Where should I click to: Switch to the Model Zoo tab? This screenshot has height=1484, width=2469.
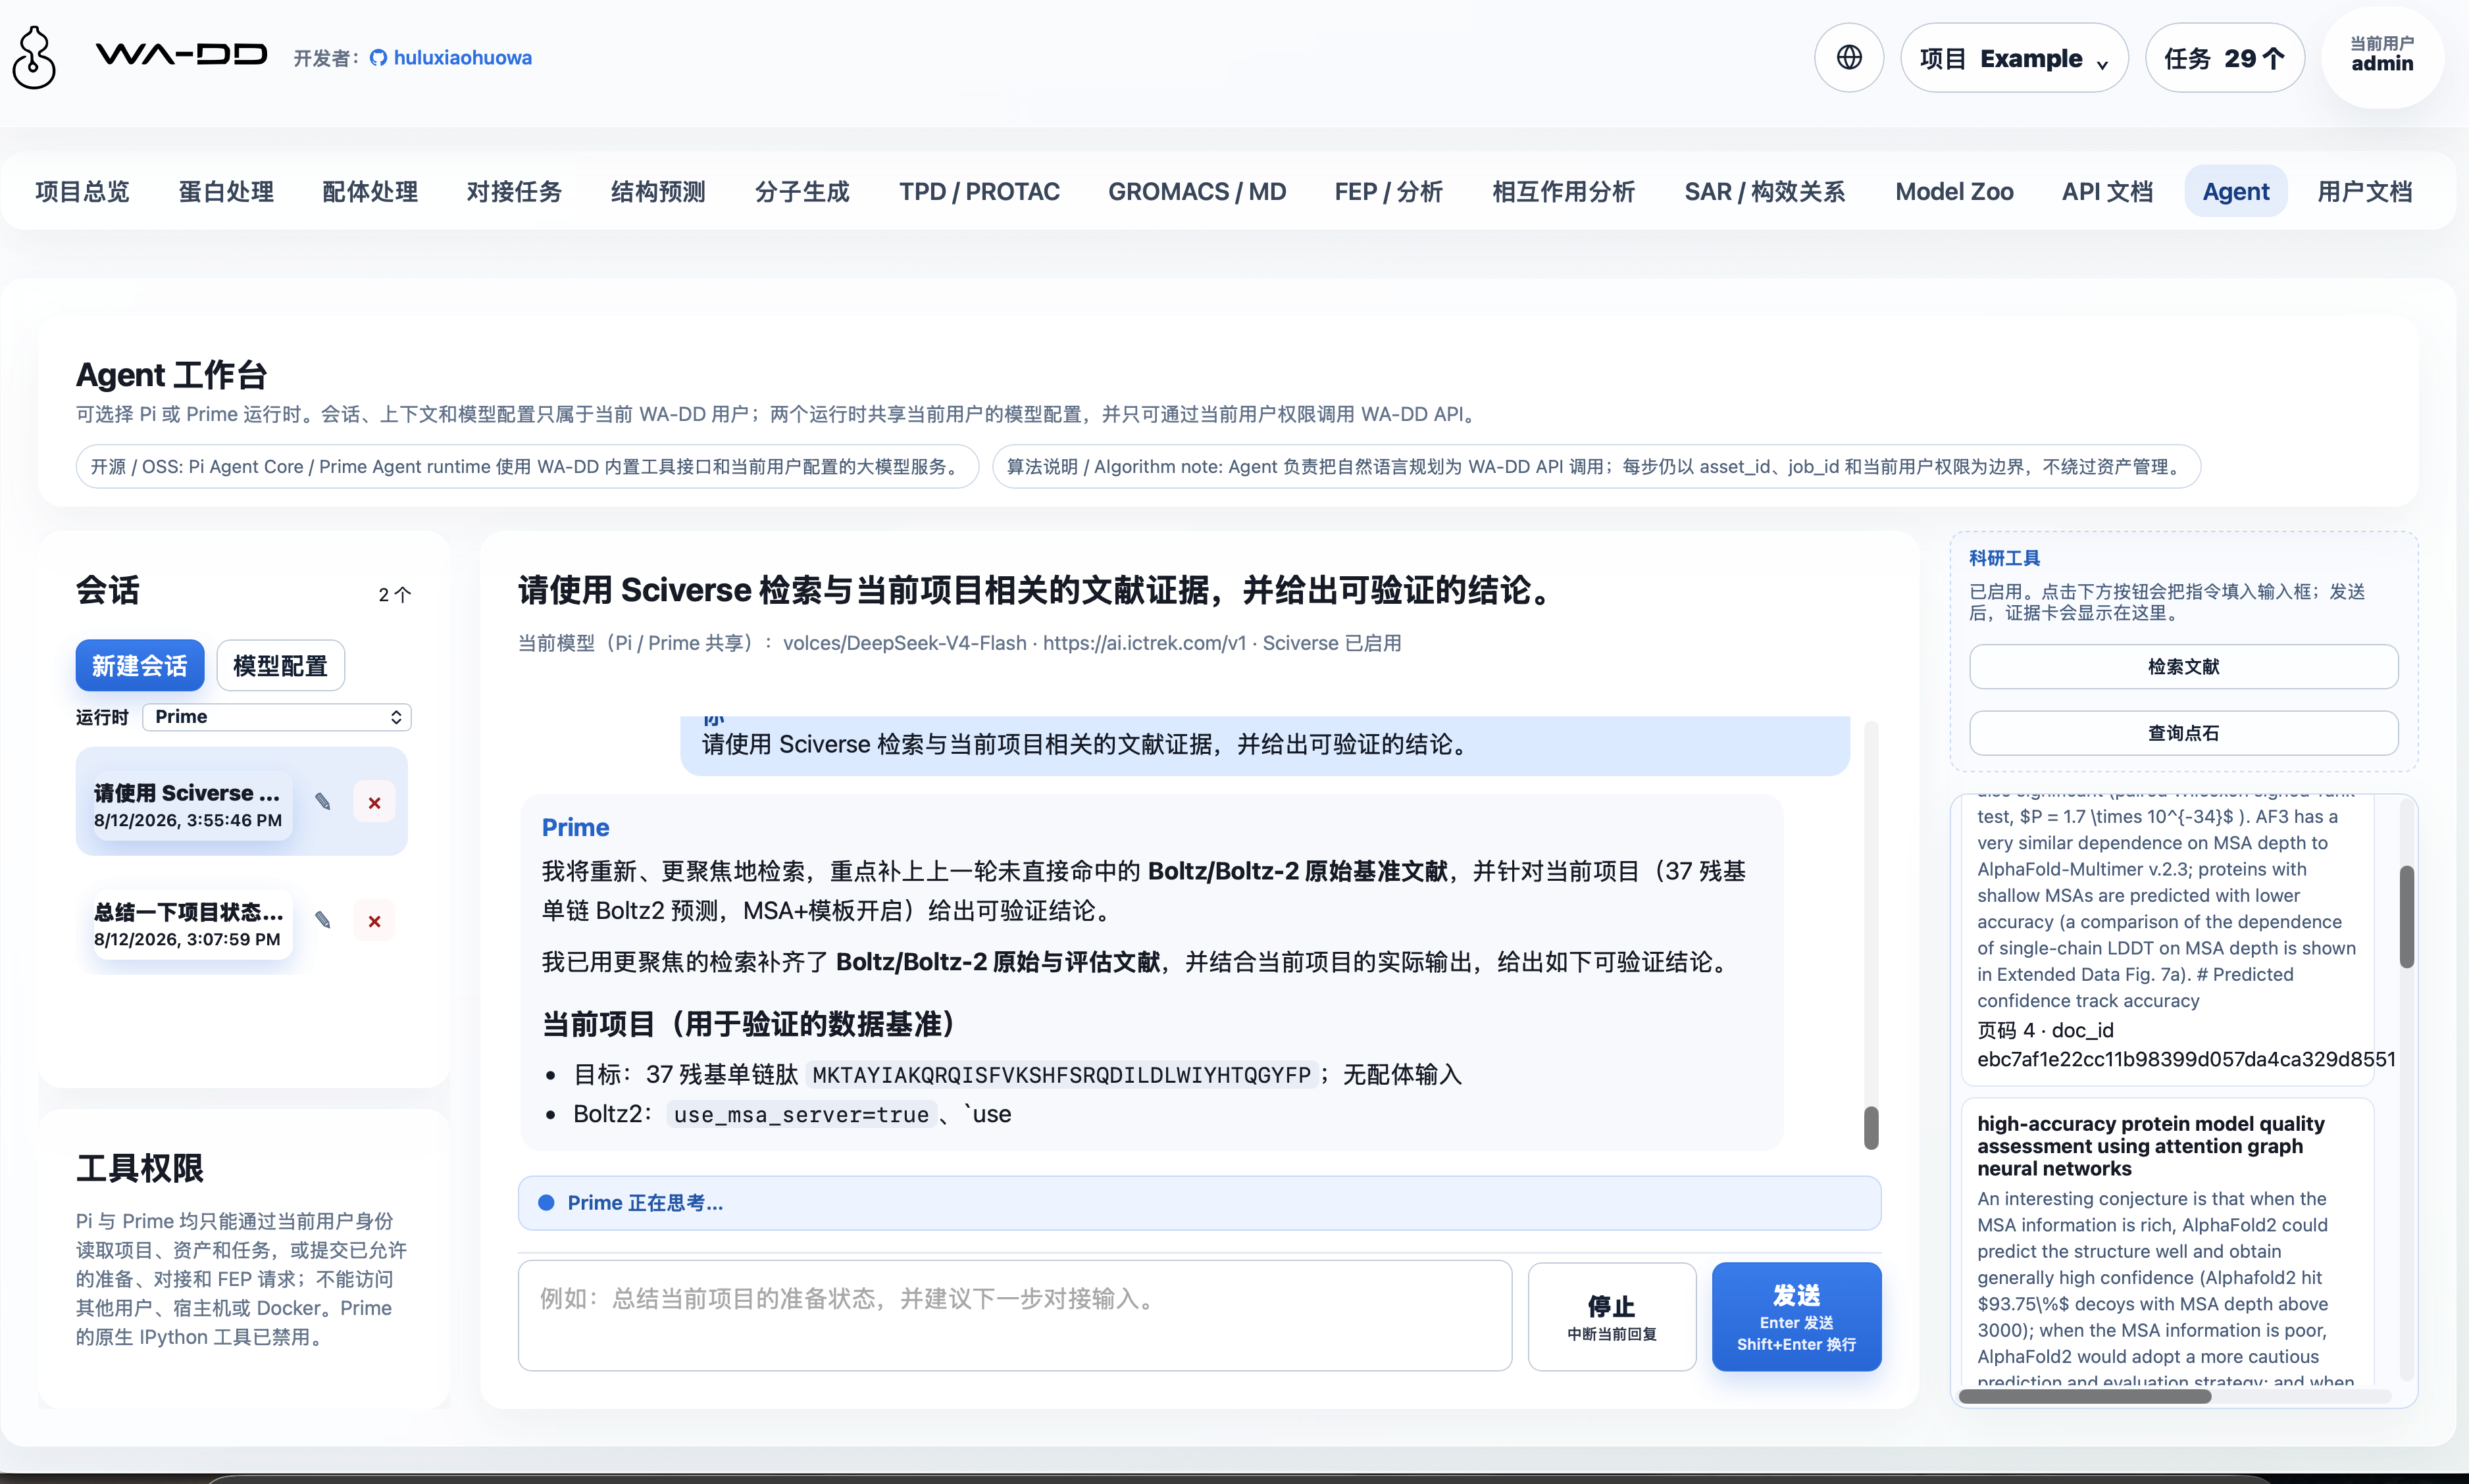click(1954, 191)
